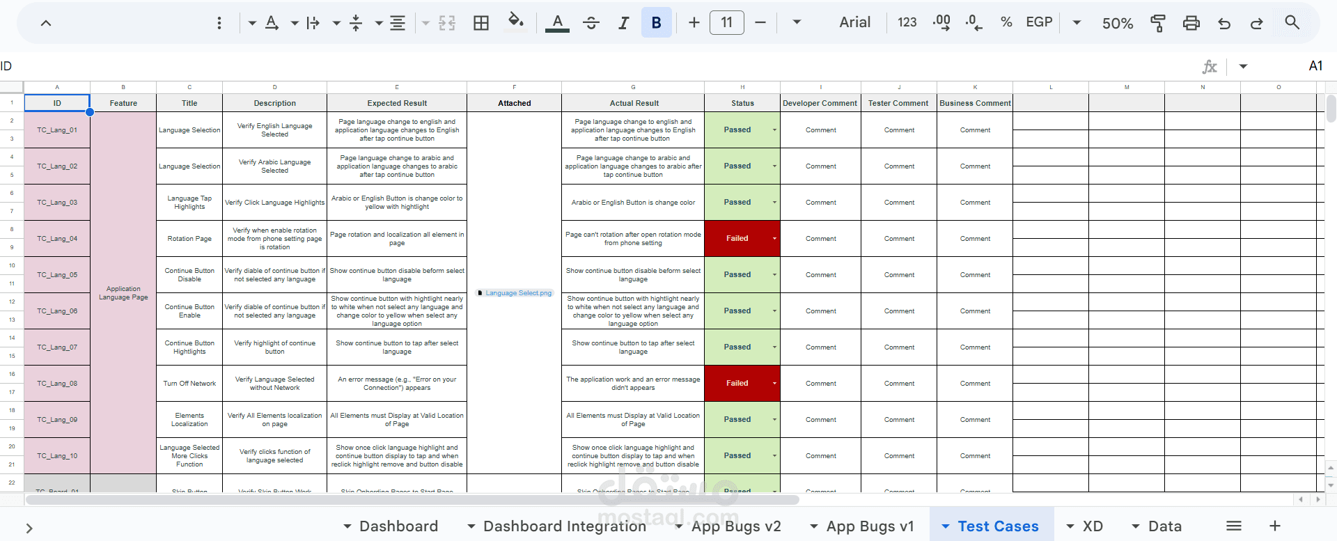The image size is (1337, 541).
Task: Apply strikethrough formatting icon
Action: pyautogui.click(x=591, y=23)
